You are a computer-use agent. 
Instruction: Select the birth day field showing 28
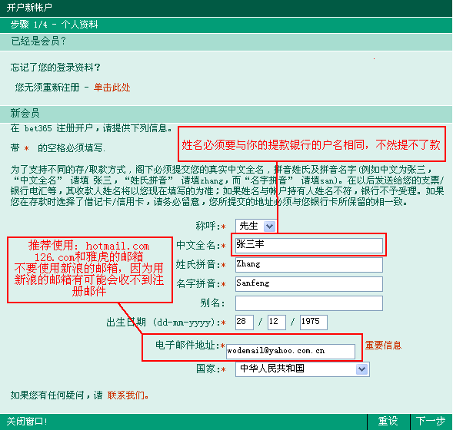[x=245, y=322]
